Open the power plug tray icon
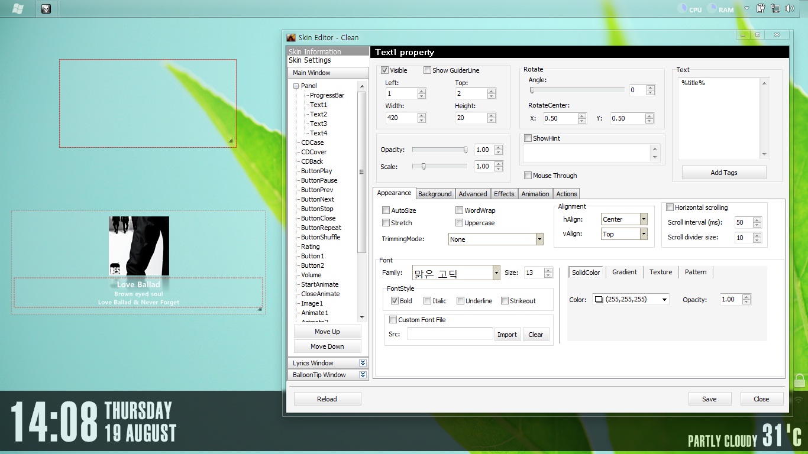This screenshot has width=808, height=454. coord(761,8)
